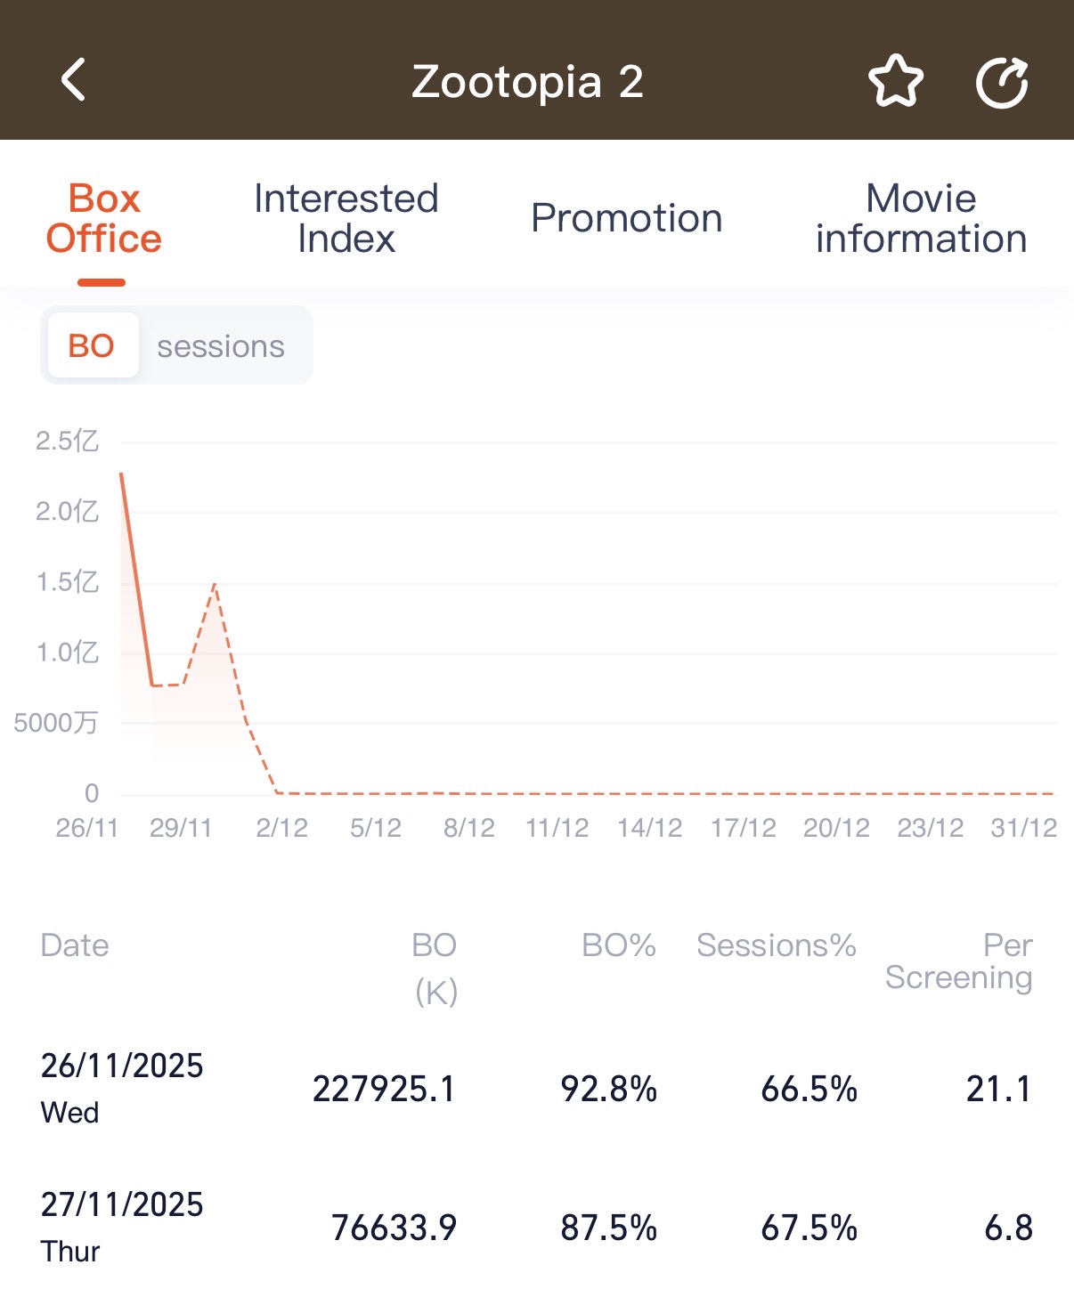
Task: Switch to the Promotion tab
Action: pos(626,218)
